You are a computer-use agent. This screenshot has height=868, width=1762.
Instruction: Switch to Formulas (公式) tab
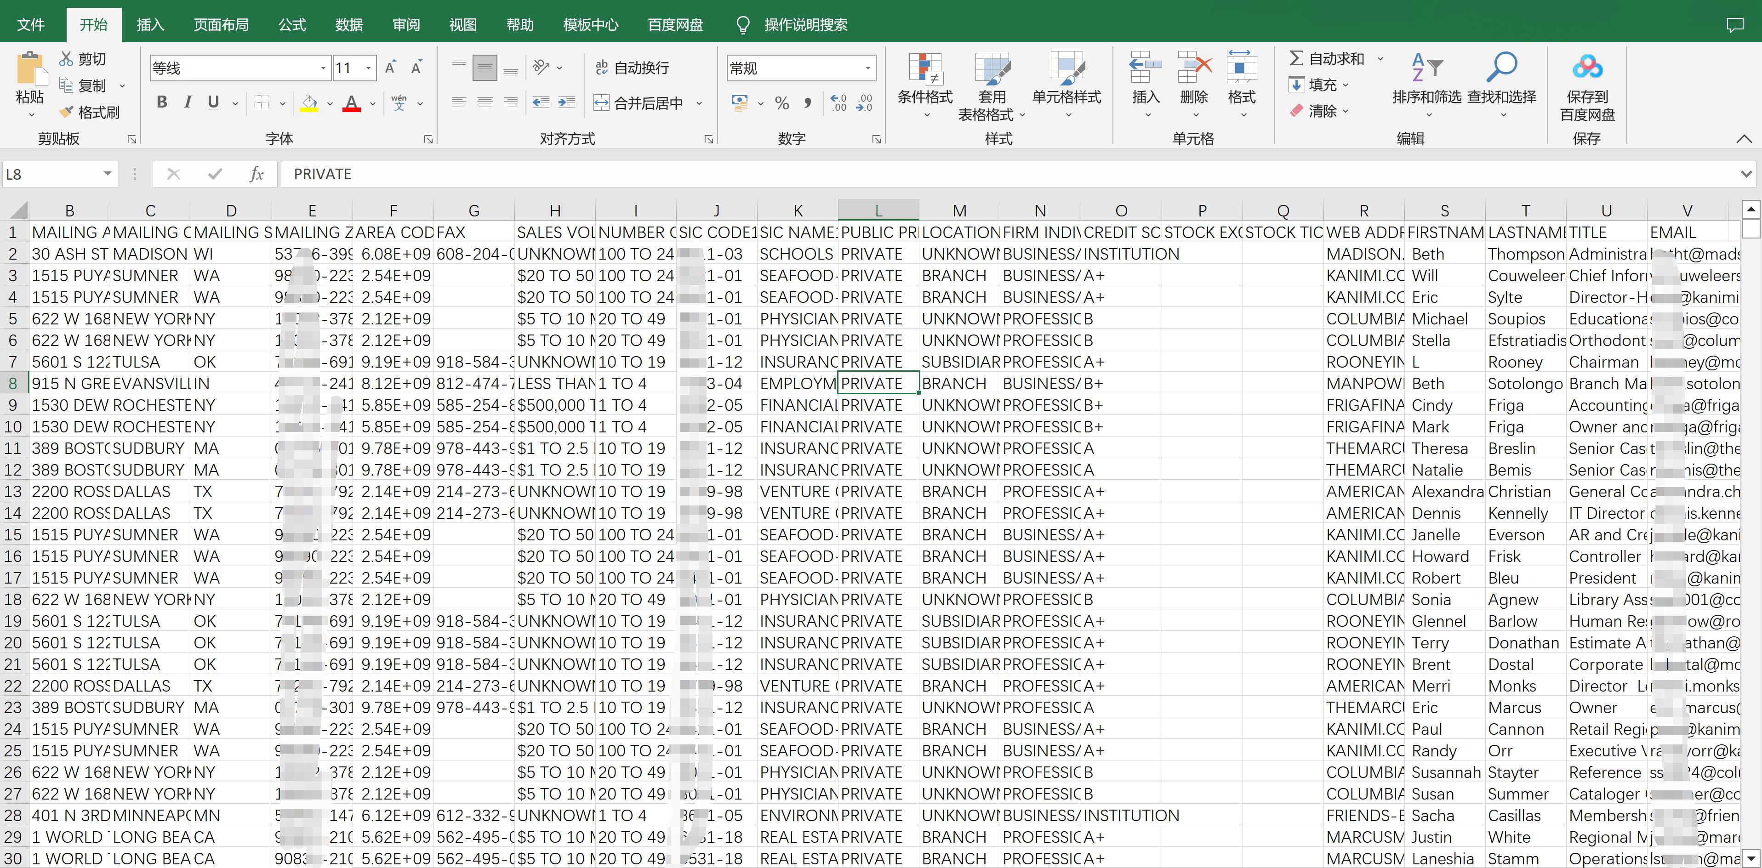click(292, 25)
